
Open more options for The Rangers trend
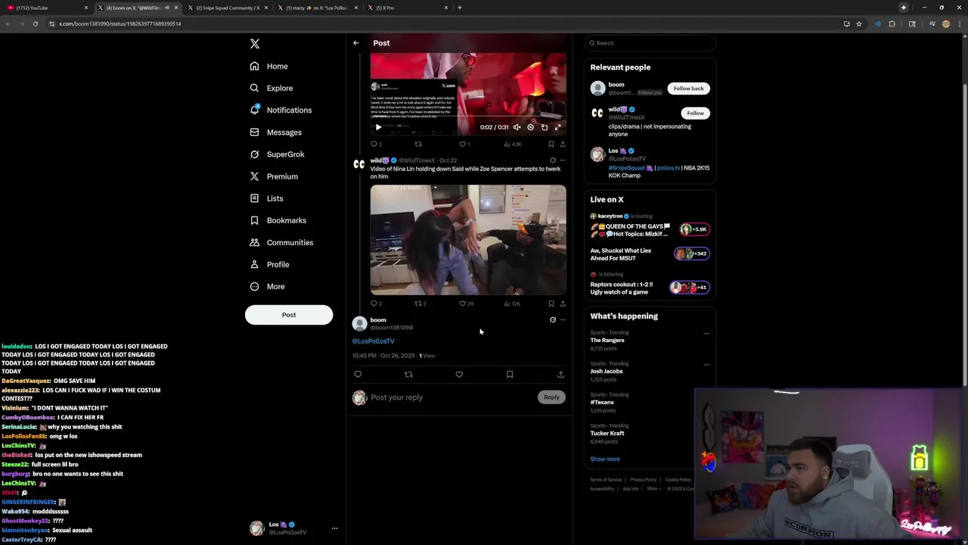(x=706, y=334)
